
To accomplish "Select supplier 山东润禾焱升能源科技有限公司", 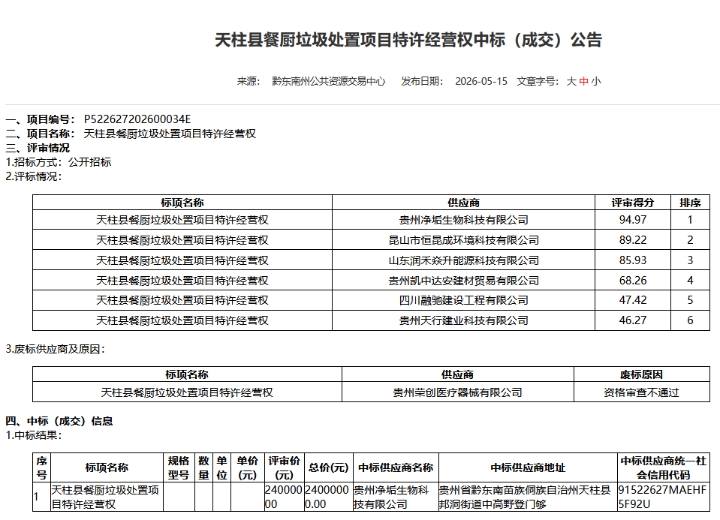I will pyautogui.click(x=464, y=260).
